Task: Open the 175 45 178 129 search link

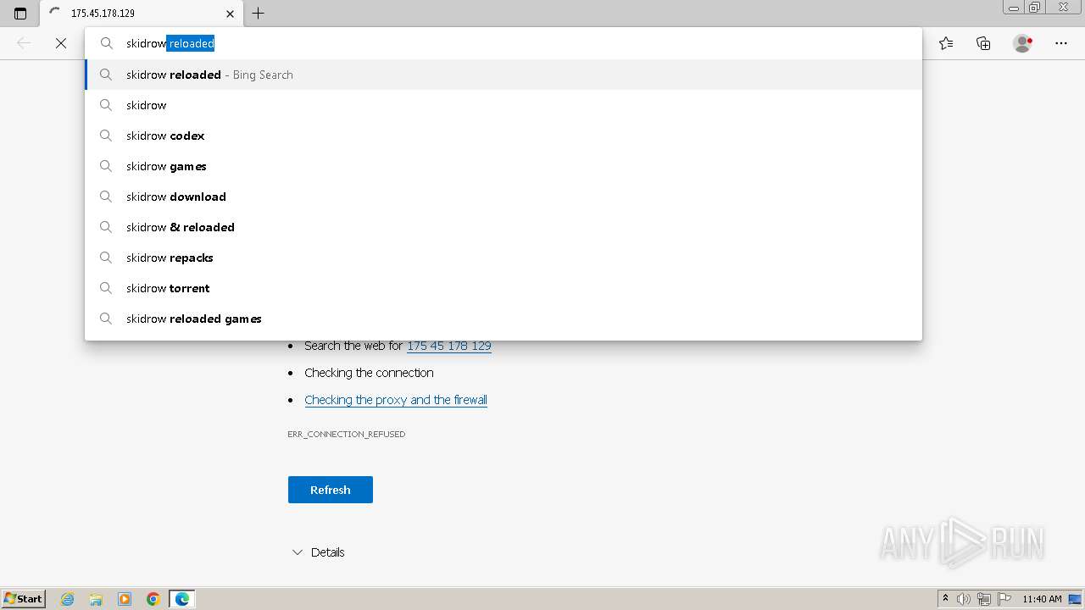Action: 449,346
